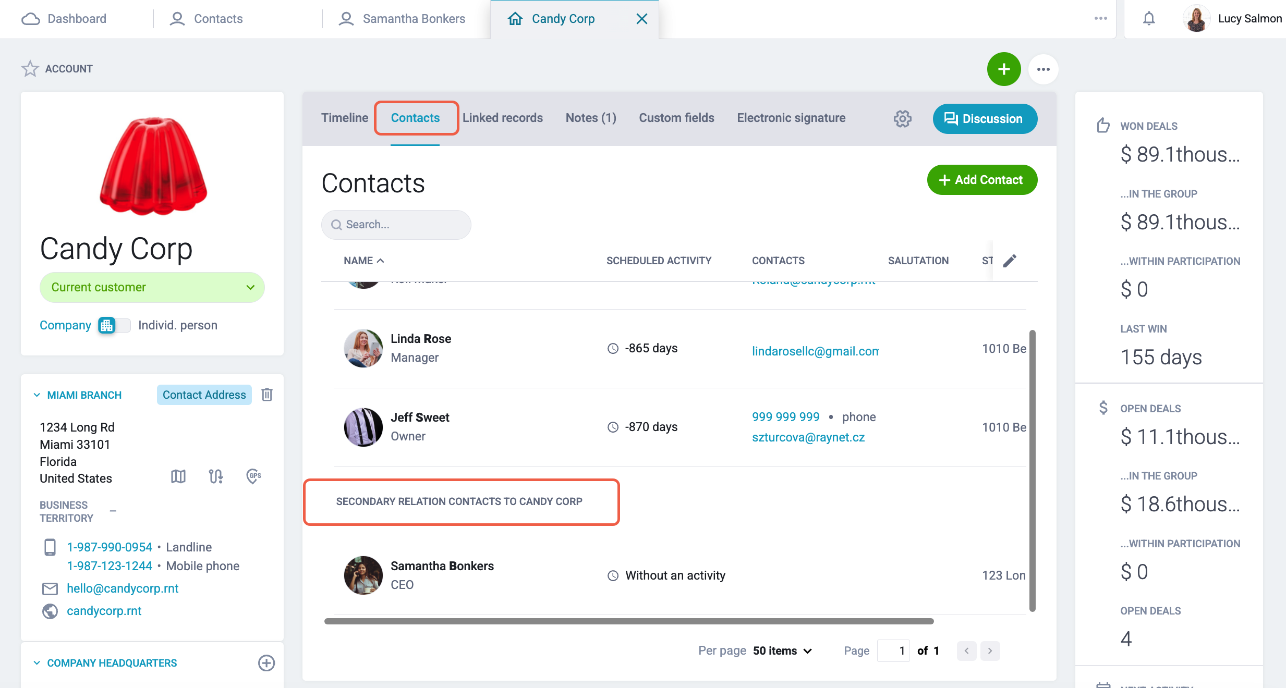
Task: Collapse the Miami Branch section
Action: pos(37,395)
